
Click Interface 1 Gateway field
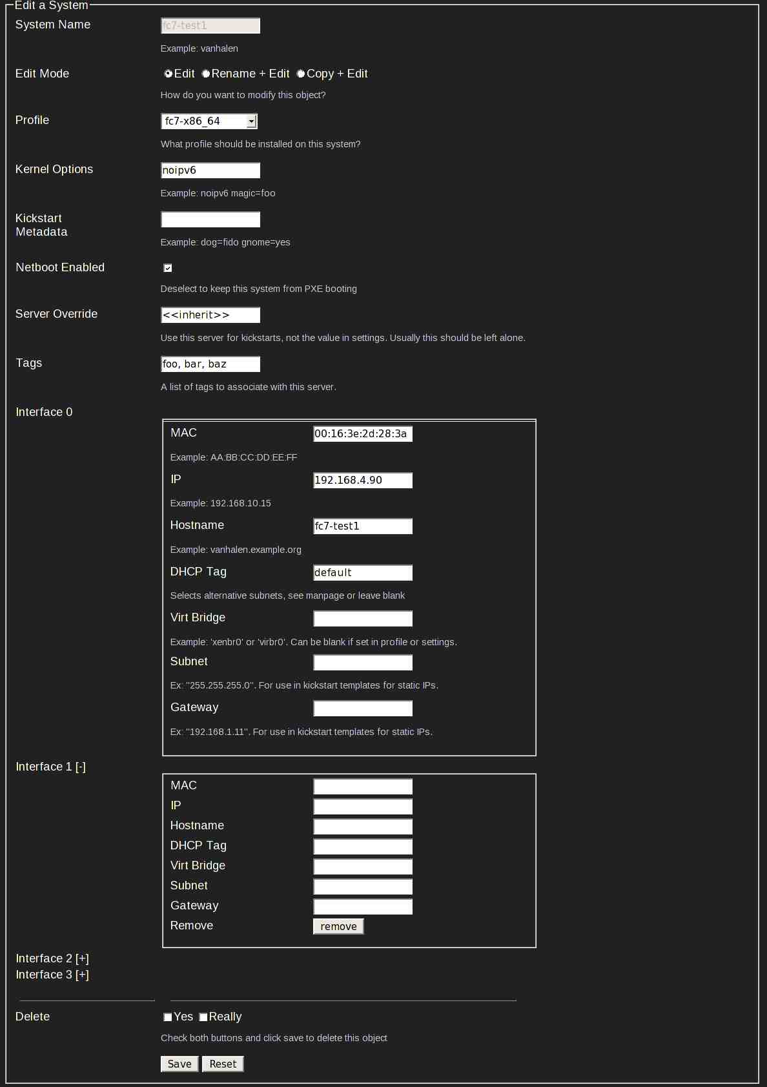click(x=363, y=907)
